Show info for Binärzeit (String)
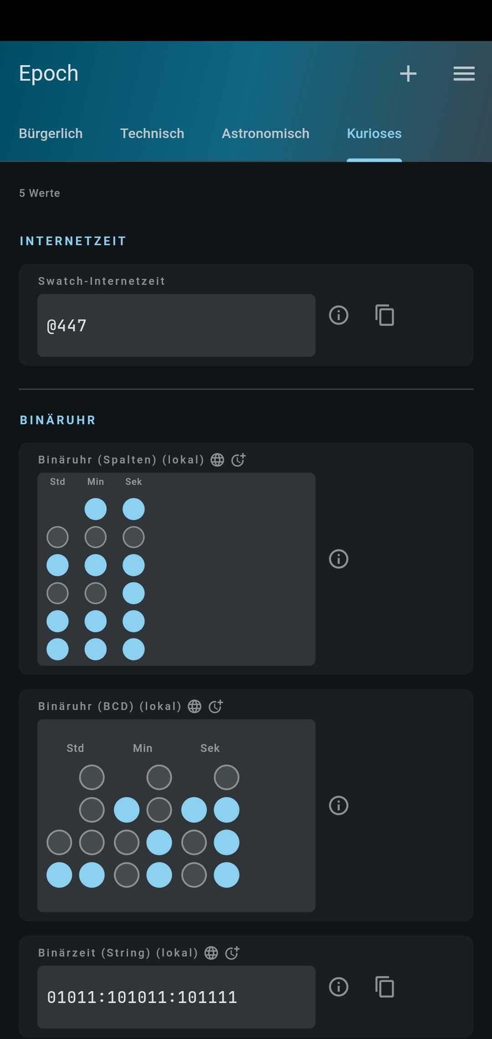492x1039 pixels. [x=338, y=987]
